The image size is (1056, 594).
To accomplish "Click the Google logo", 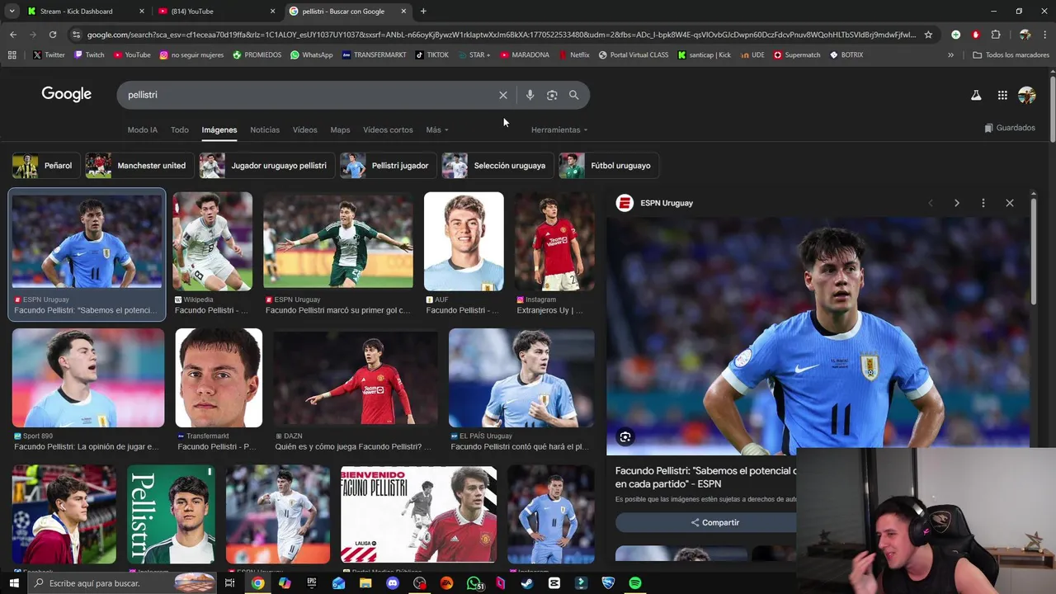I will (67, 94).
